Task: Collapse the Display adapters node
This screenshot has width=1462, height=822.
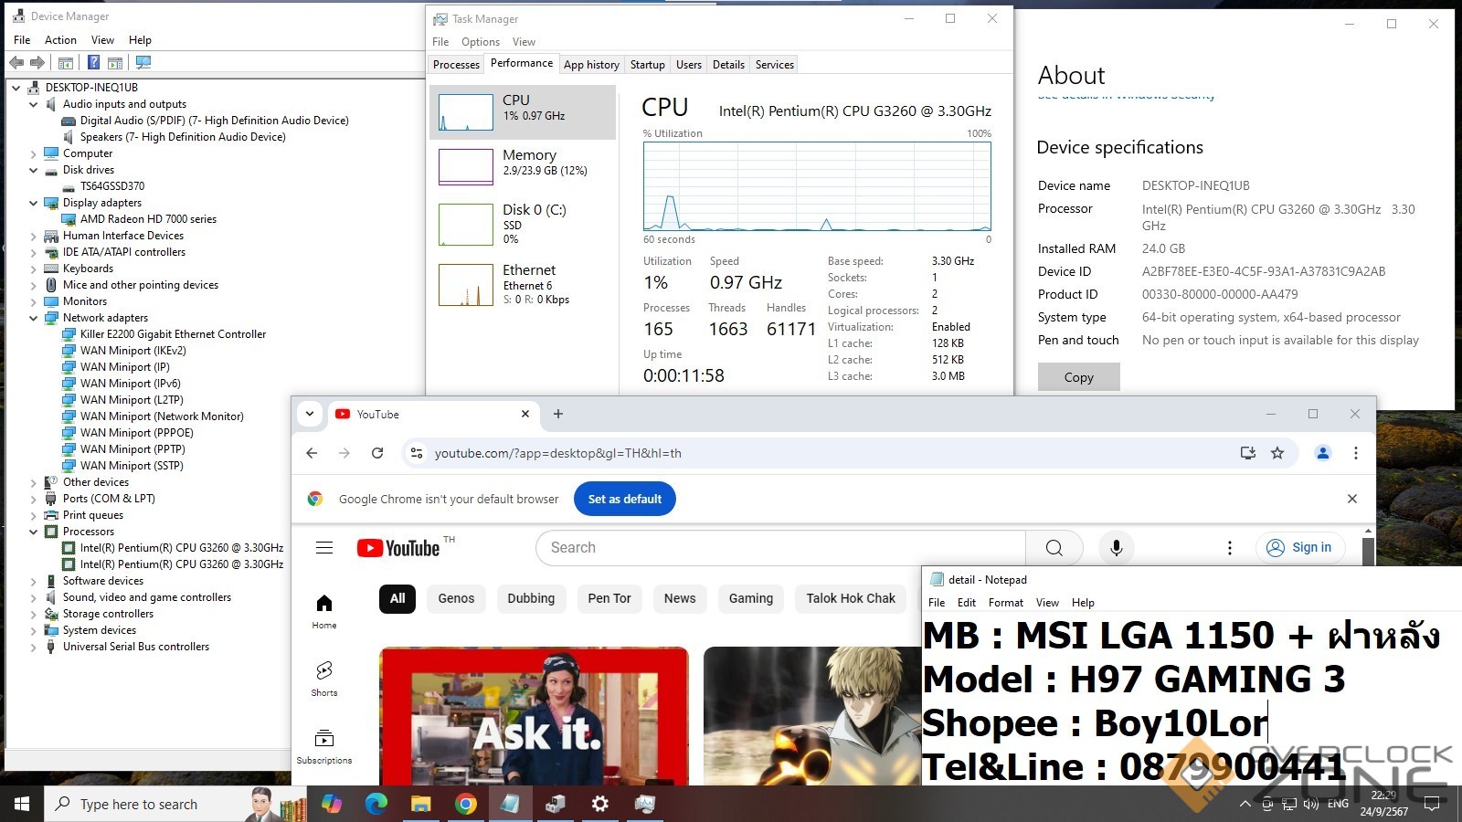Action: pyautogui.click(x=34, y=203)
